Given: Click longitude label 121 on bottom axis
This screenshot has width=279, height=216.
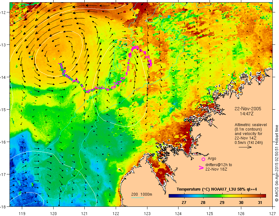Looking at the screenshot, I should click(85, 213).
